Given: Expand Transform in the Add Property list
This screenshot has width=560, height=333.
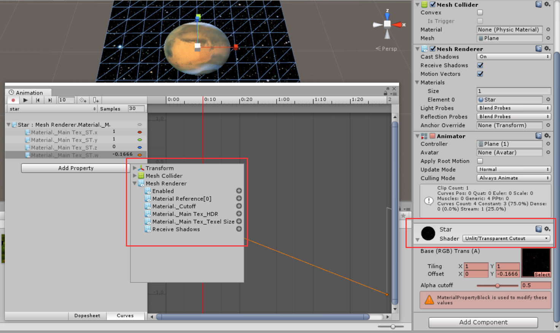Looking at the screenshot, I should pyautogui.click(x=135, y=168).
